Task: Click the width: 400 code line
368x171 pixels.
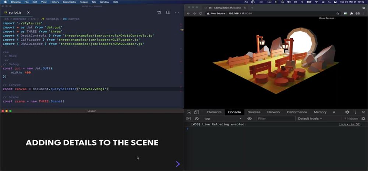Action: pyautogui.click(x=21, y=73)
